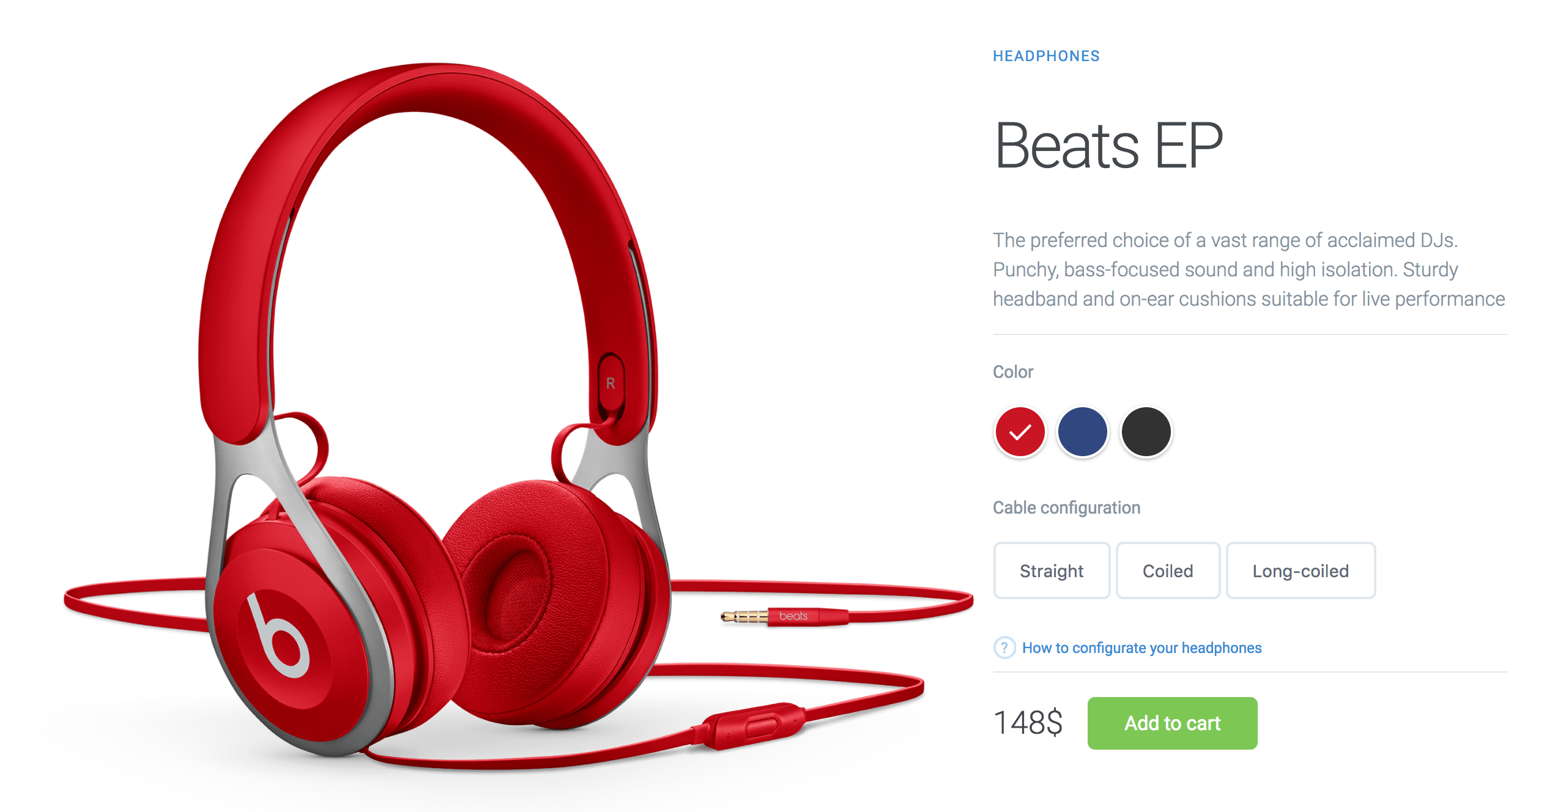Image resolution: width=1544 pixels, height=812 pixels.
Task: Click the 'Cable configuration' label
Action: pos(1066,508)
